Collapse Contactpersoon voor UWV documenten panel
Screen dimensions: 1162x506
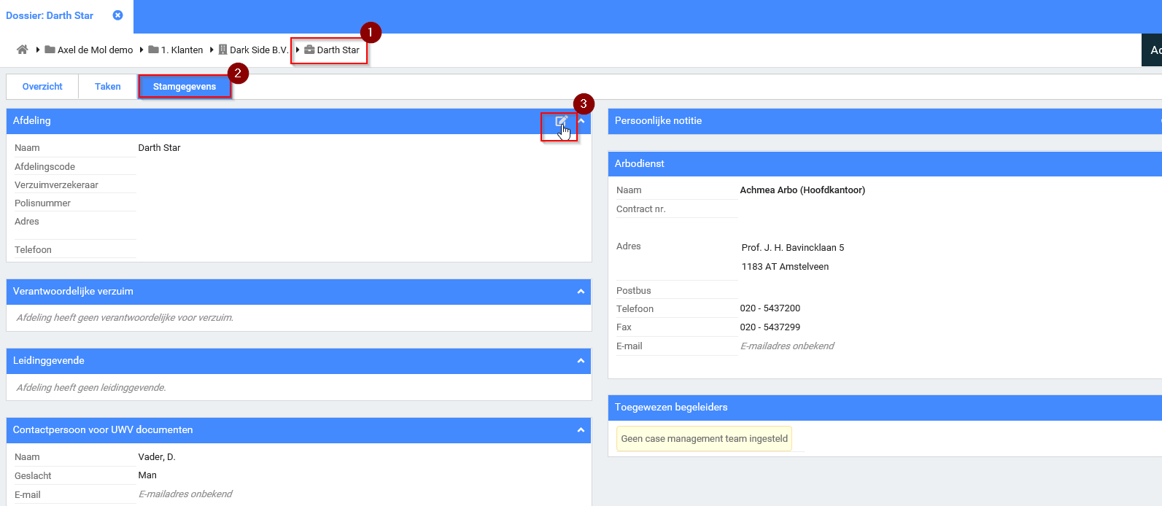coord(581,430)
